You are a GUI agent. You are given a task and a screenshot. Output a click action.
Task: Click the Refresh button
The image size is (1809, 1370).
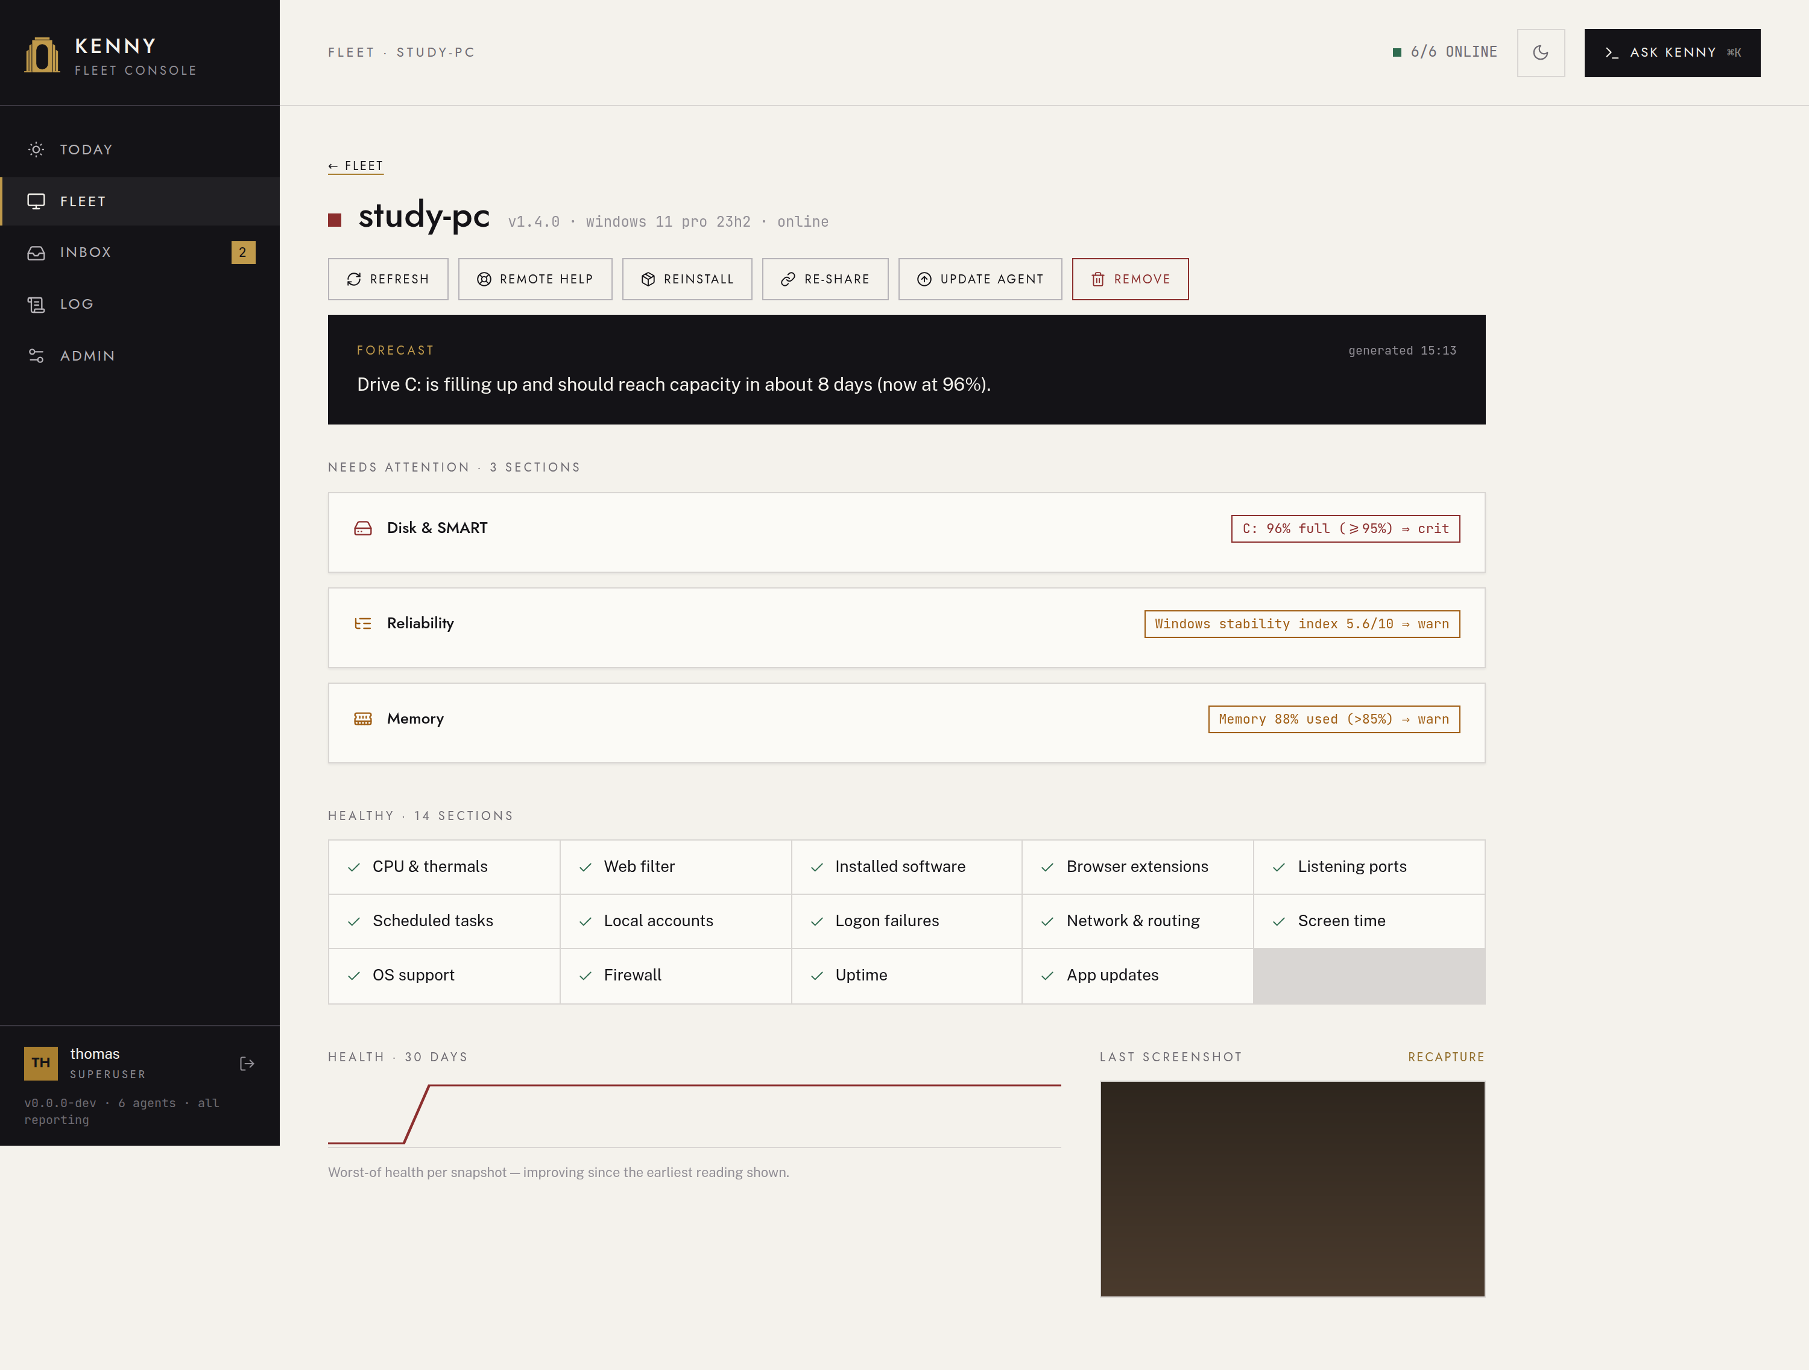click(x=388, y=279)
